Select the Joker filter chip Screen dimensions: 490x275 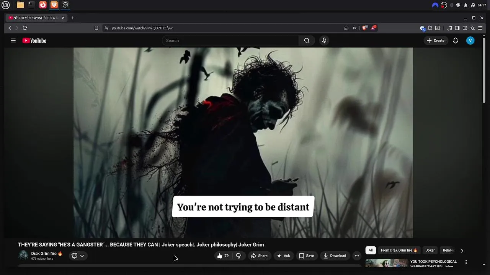(x=430, y=251)
